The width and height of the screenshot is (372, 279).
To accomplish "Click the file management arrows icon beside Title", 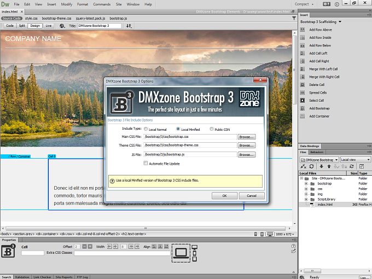I will 129,26.
